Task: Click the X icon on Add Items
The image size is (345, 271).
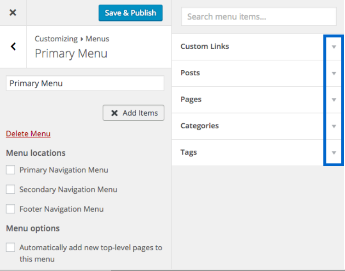Action: [115, 113]
